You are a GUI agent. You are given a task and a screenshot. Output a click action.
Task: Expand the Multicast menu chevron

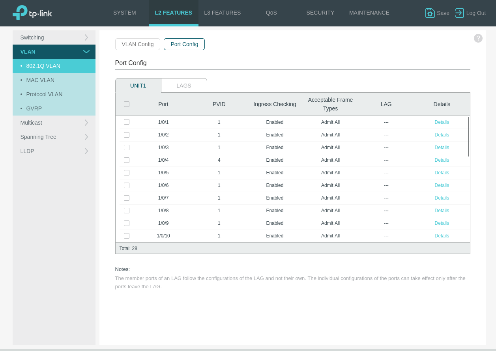pos(86,123)
